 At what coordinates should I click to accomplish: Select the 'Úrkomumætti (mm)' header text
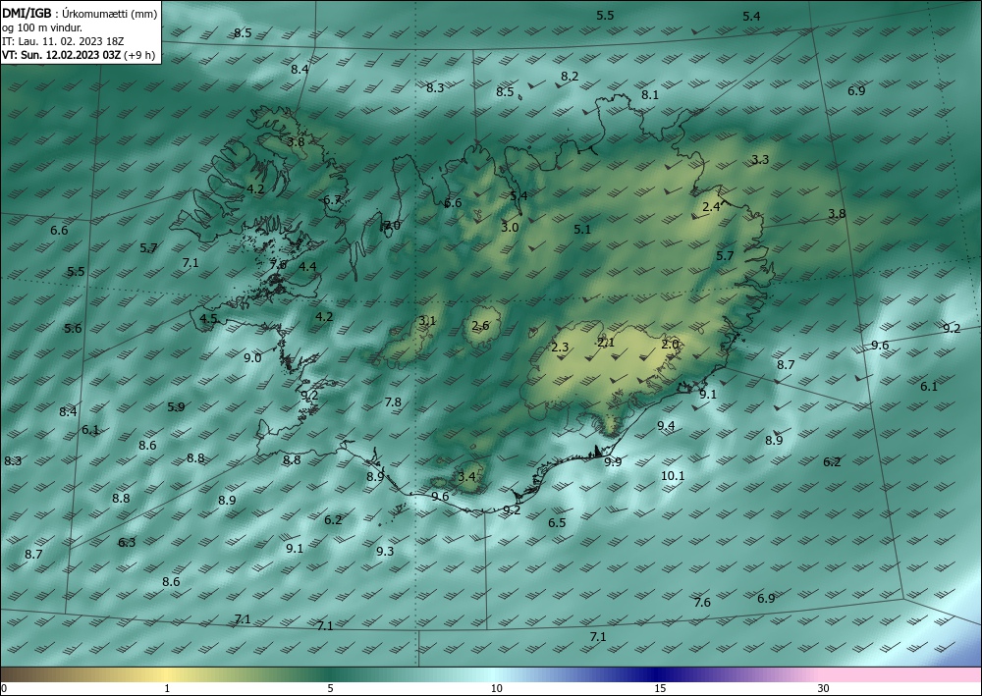click(110, 13)
